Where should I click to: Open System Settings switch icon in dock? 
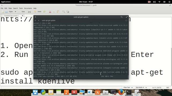[x=90, y=92]
